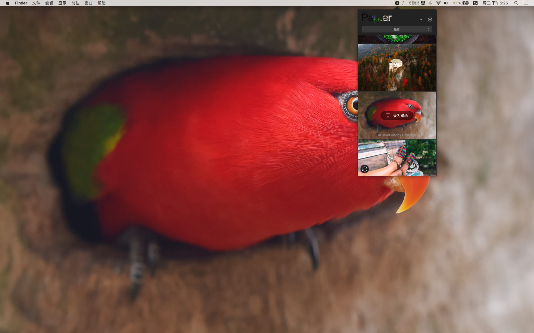The width and height of the screenshot is (534, 333).
Task: Open the volume control in menu bar
Action: pos(446,3)
